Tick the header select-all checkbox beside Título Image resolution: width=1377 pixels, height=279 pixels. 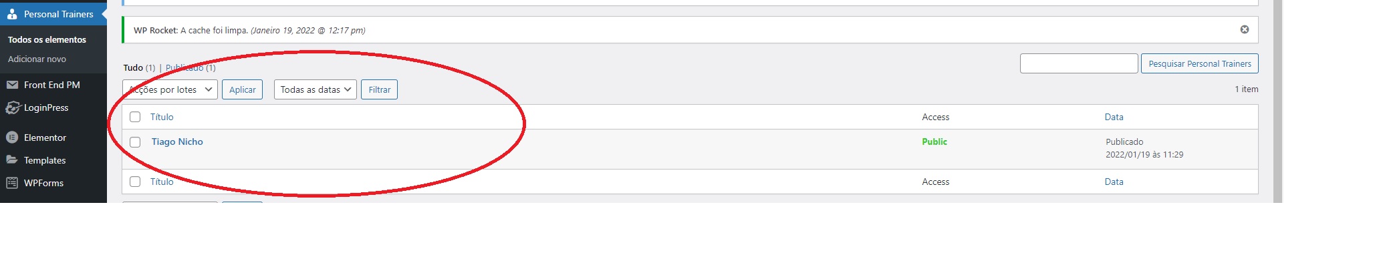tap(135, 117)
